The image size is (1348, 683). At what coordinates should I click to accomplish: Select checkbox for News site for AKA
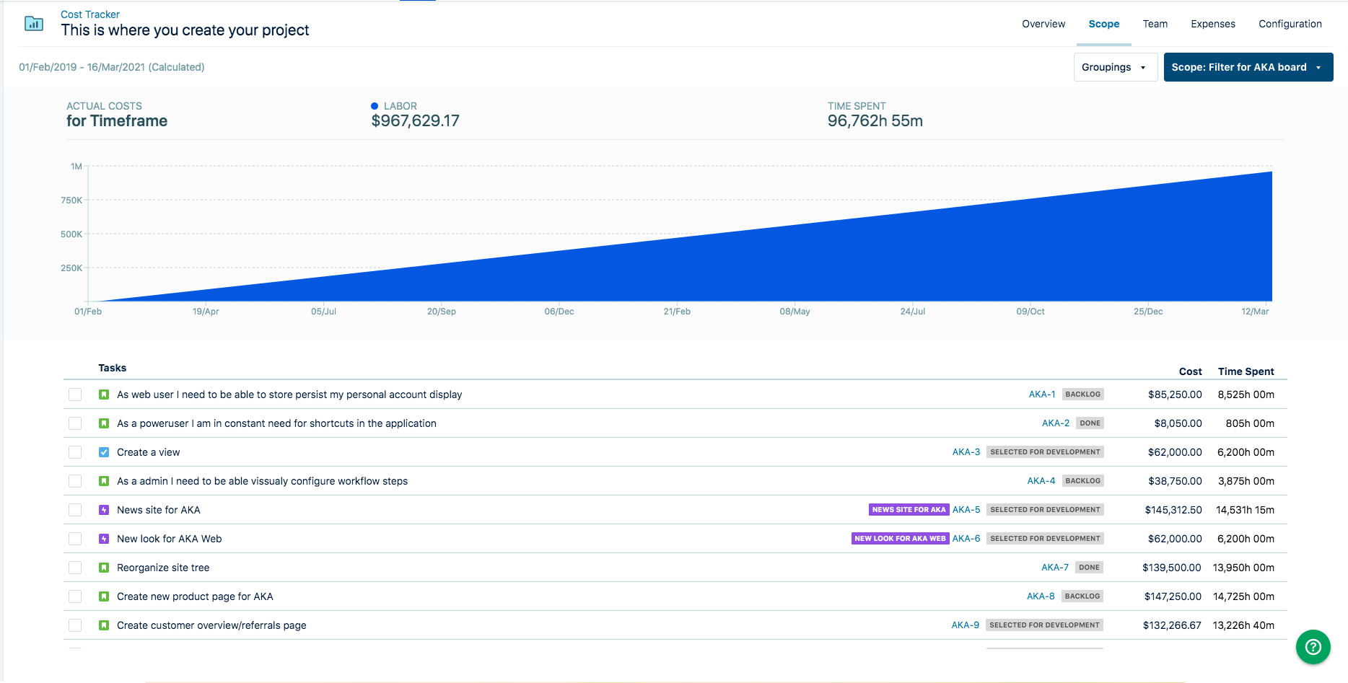pyautogui.click(x=75, y=510)
